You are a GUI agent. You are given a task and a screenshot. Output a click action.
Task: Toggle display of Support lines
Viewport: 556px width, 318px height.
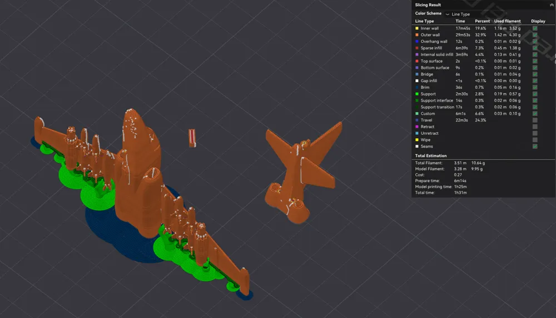(x=535, y=94)
